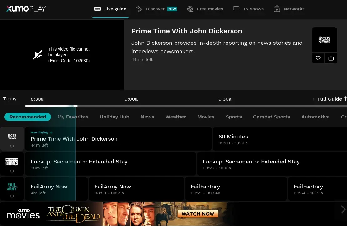Click the muted playback error icon
This screenshot has width=347, height=226.
click(38, 55)
